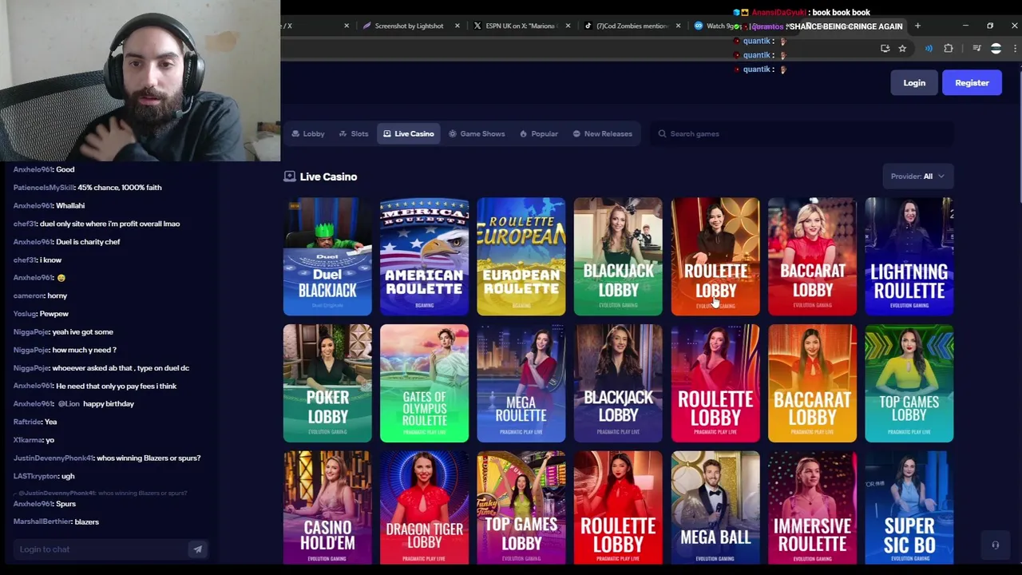1022x575 pixels.
Task: Open the American Roulette game tile
Action: 424,256
